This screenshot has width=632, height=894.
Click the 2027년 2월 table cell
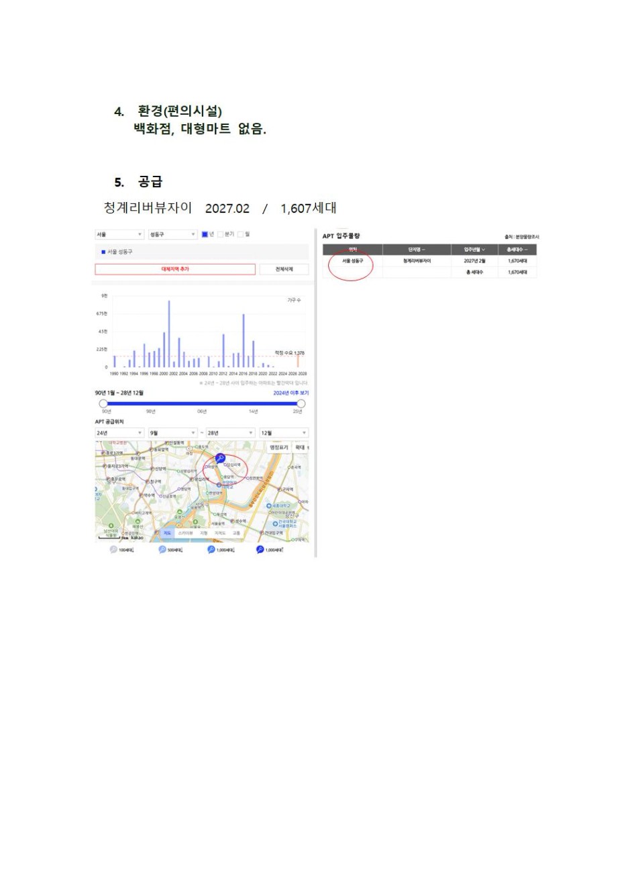[474, 261]
